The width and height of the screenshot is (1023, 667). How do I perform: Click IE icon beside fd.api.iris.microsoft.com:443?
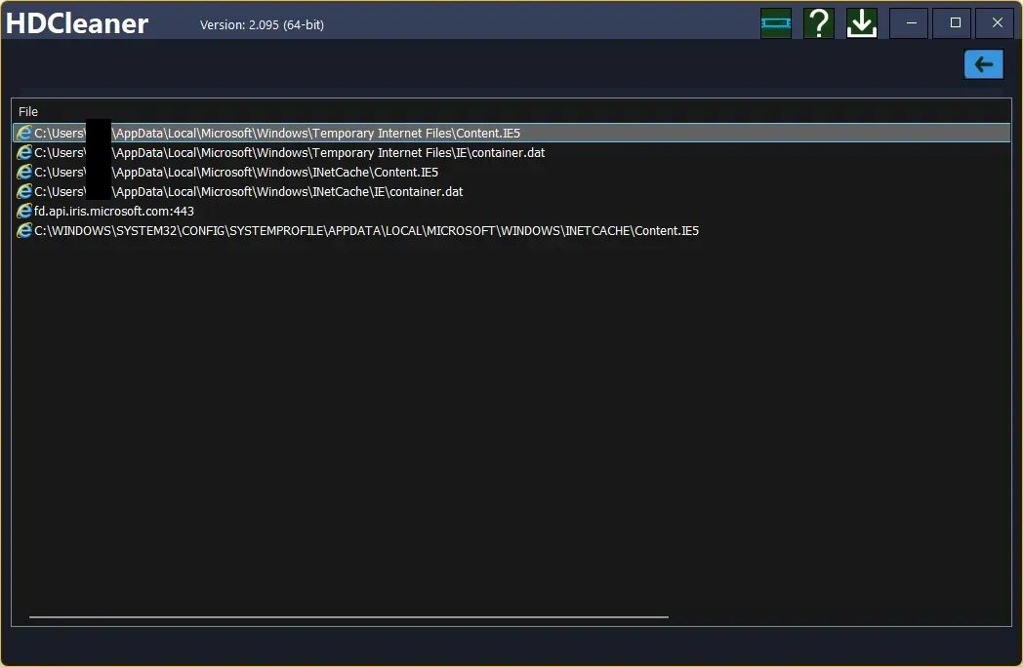tap(24, 212)
